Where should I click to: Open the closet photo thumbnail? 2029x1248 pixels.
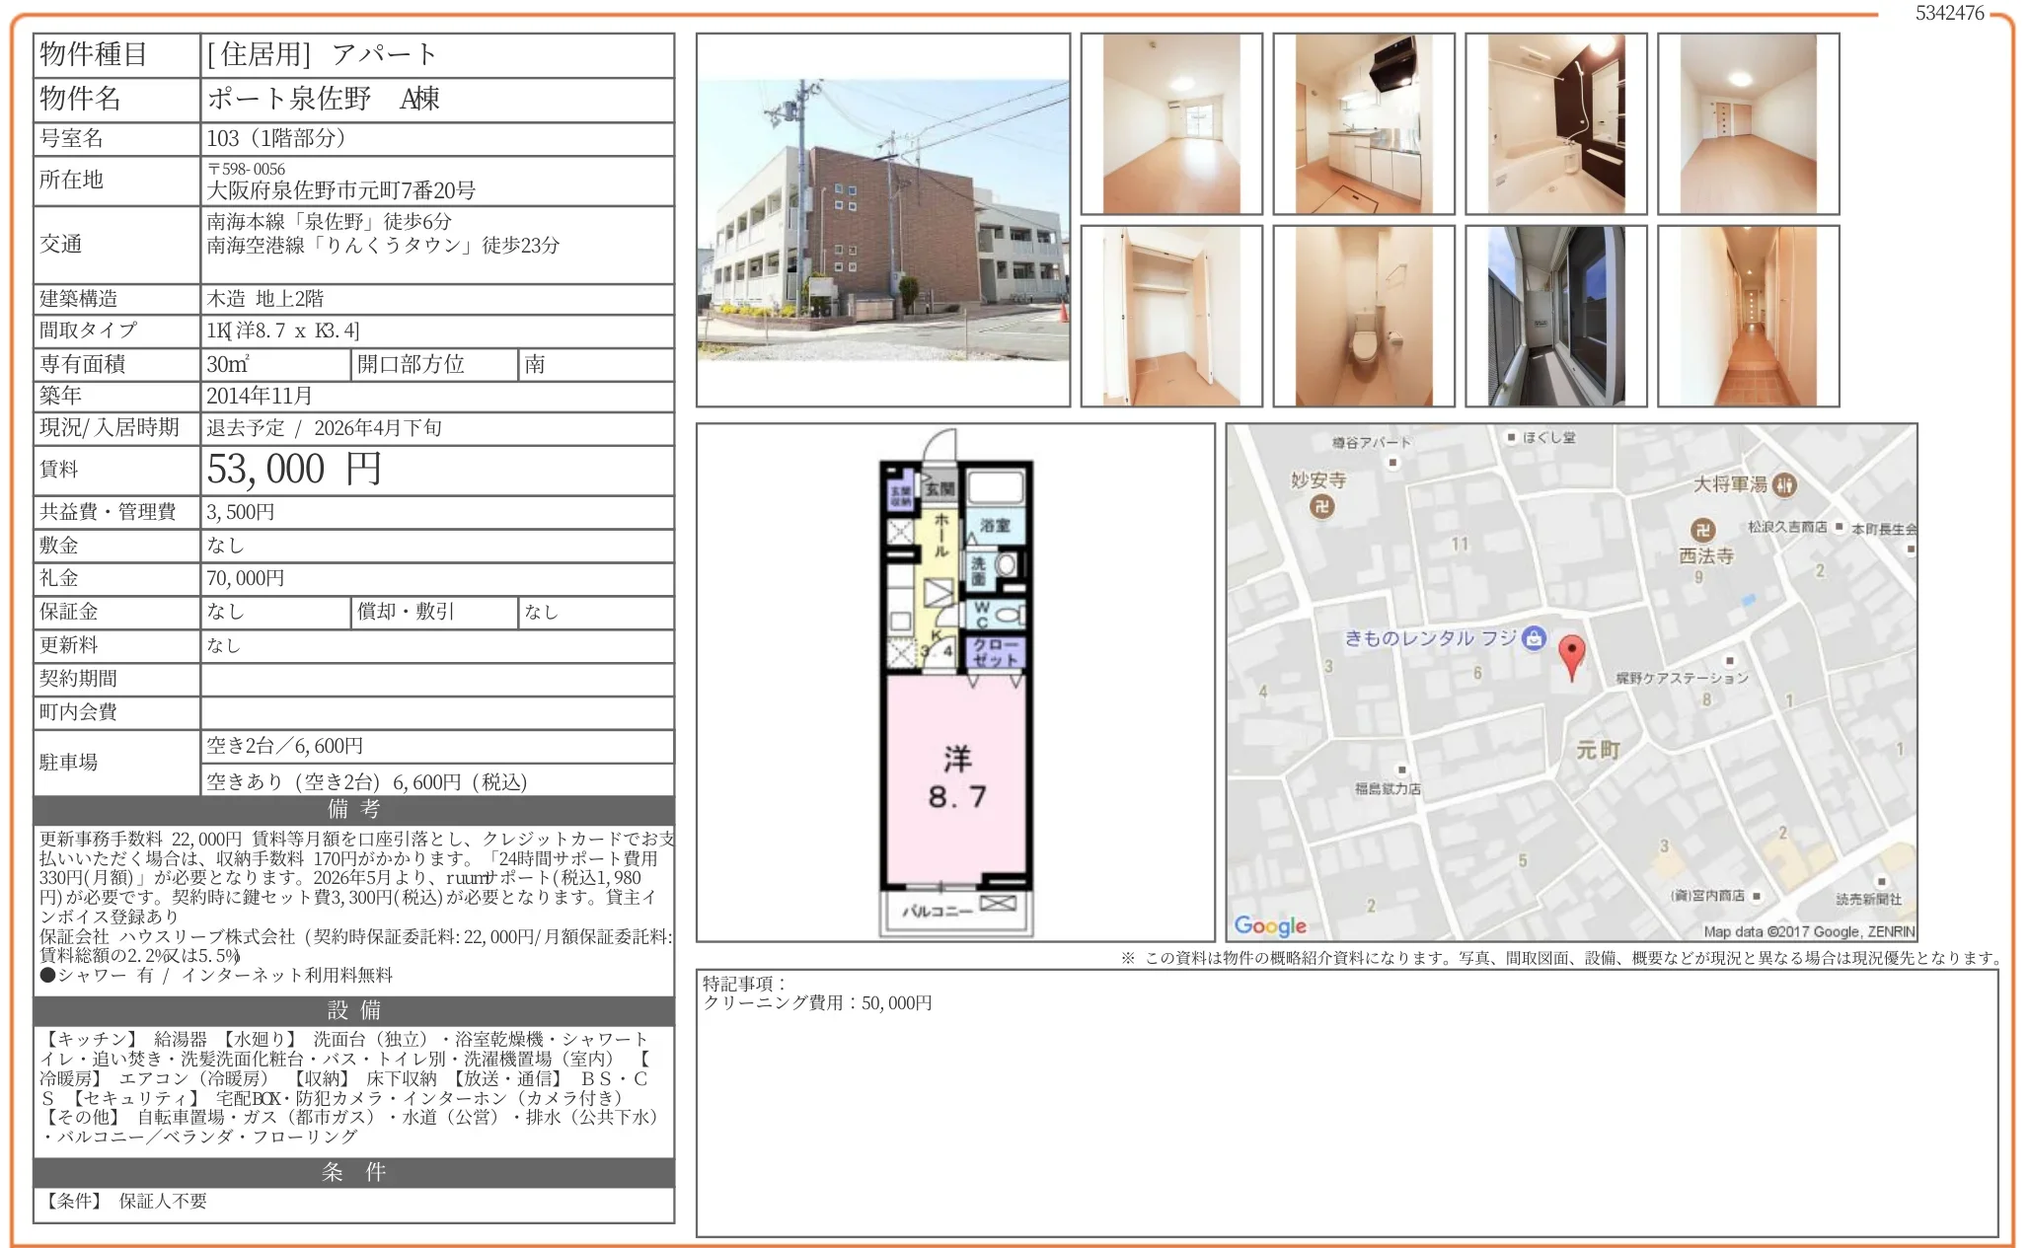point(1171,316)
